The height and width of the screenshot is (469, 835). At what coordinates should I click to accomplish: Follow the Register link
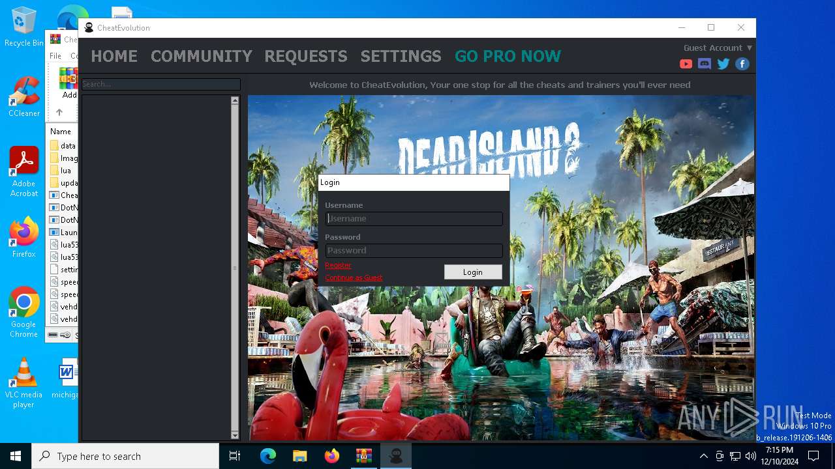click(x=338, y=265)
